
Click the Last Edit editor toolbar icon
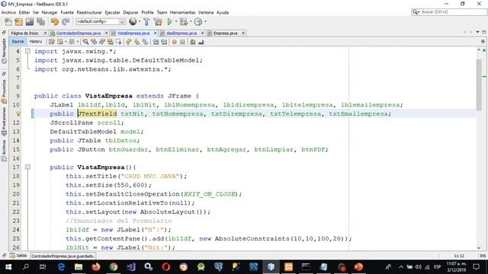pyautogui.click(x=52, y=42)
